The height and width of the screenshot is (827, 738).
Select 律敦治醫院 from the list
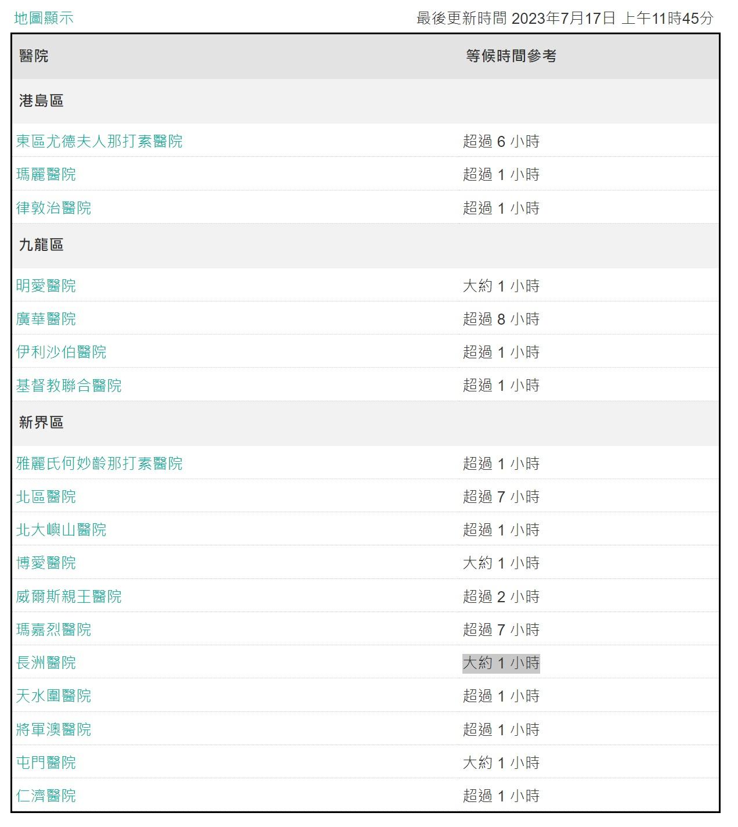point(53,208)
